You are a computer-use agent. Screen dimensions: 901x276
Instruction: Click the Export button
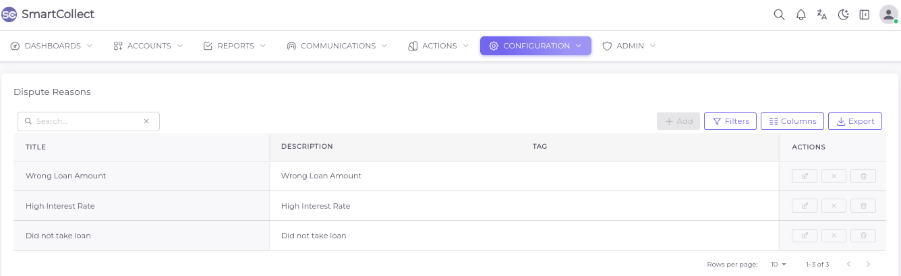pos(854,121)
